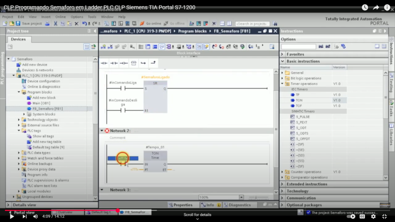Expand the Details view panel
The width and height of the screenshot is (395, 222).
point(8,205)
